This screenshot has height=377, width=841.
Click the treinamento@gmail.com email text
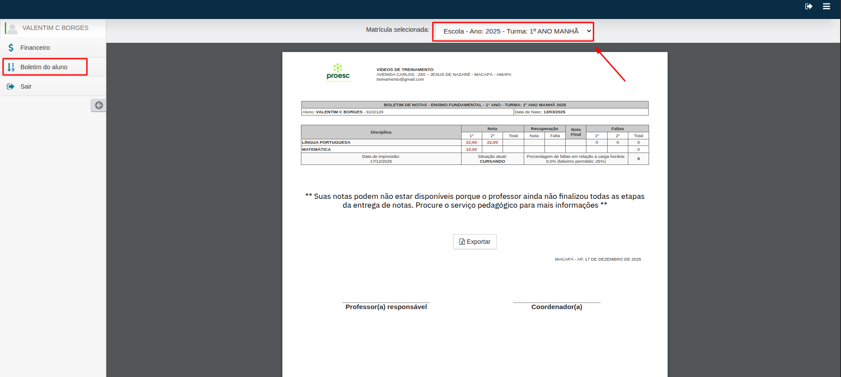400,79
